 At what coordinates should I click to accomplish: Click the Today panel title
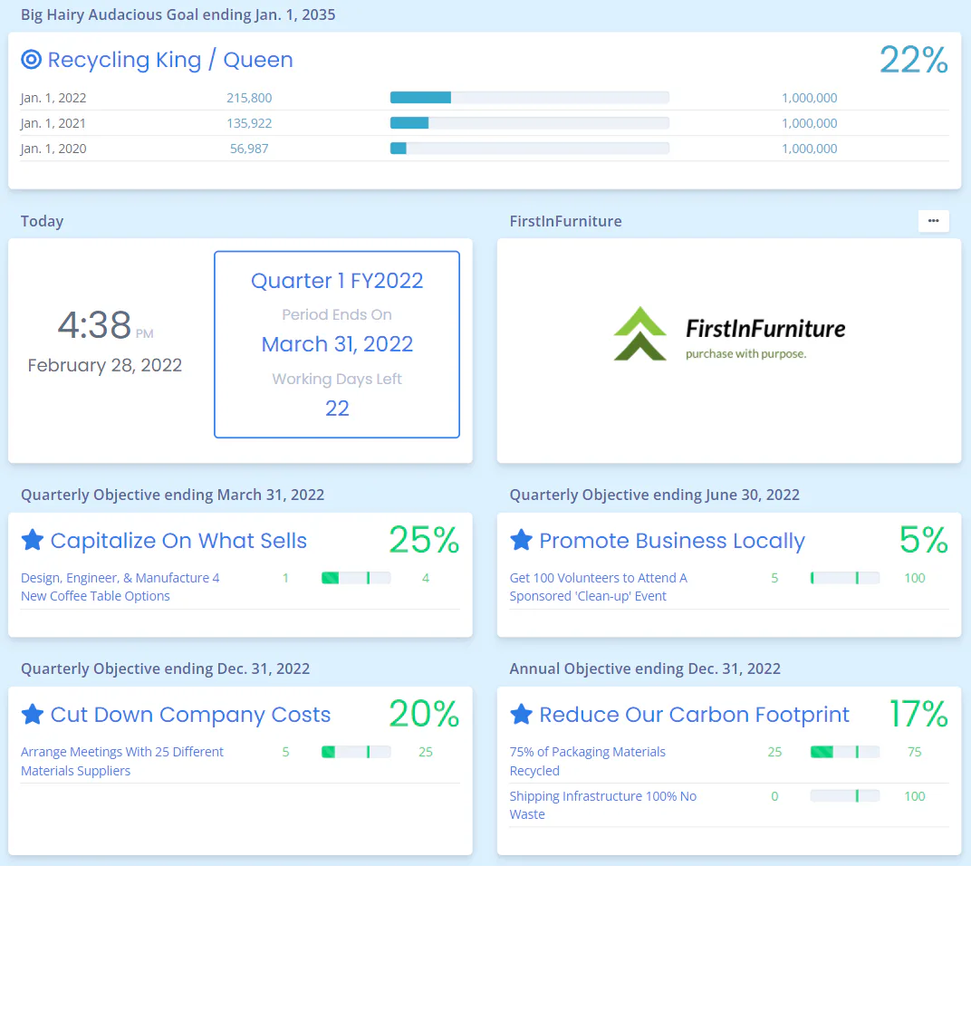[42, 221]
